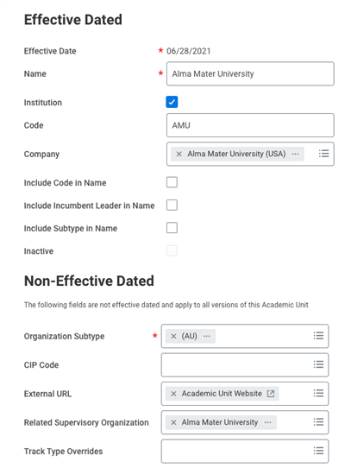Open Organization Subtype prompt list icon
This screenshot has width=345, height=468.
tap(318, 336)
